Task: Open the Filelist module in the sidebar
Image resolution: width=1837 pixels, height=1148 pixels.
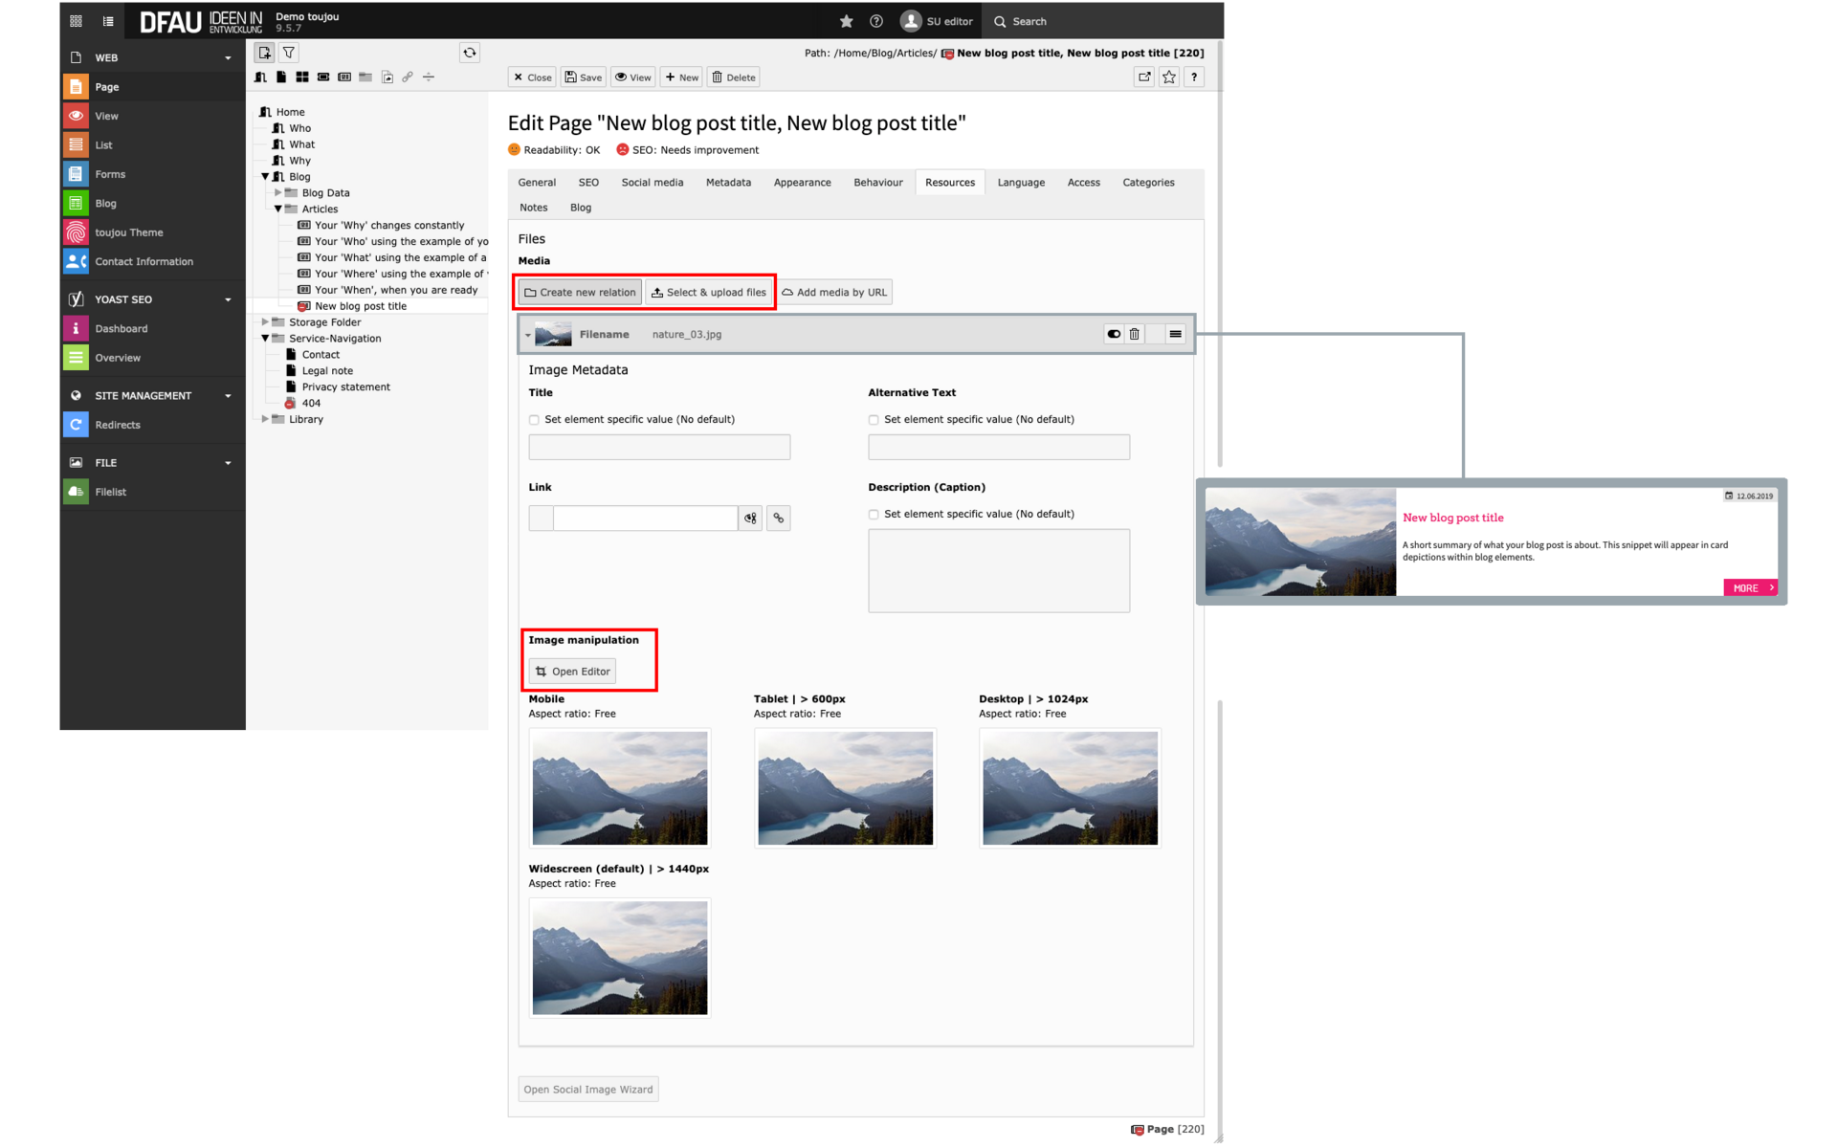Action: [x=112, y=491]
